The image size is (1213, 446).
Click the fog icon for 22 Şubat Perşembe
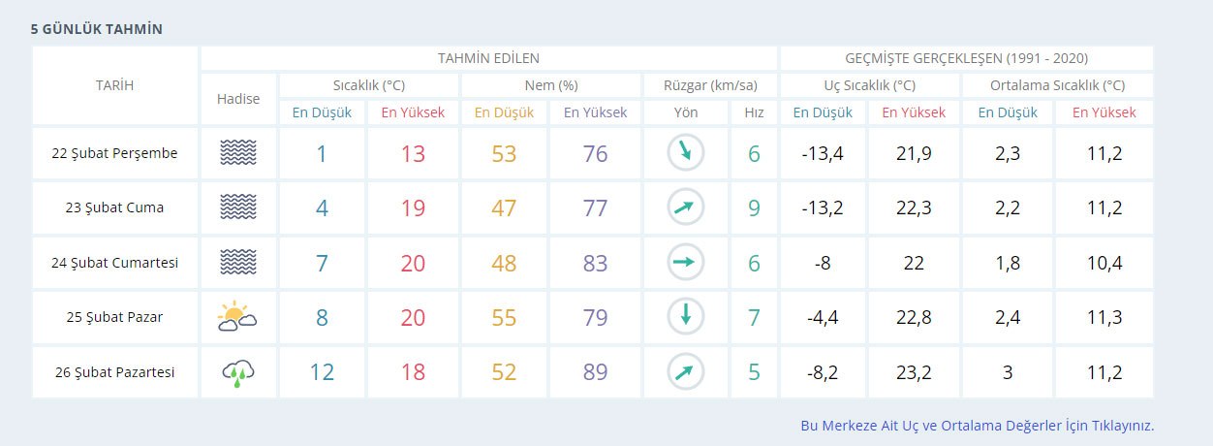point(238,153)
